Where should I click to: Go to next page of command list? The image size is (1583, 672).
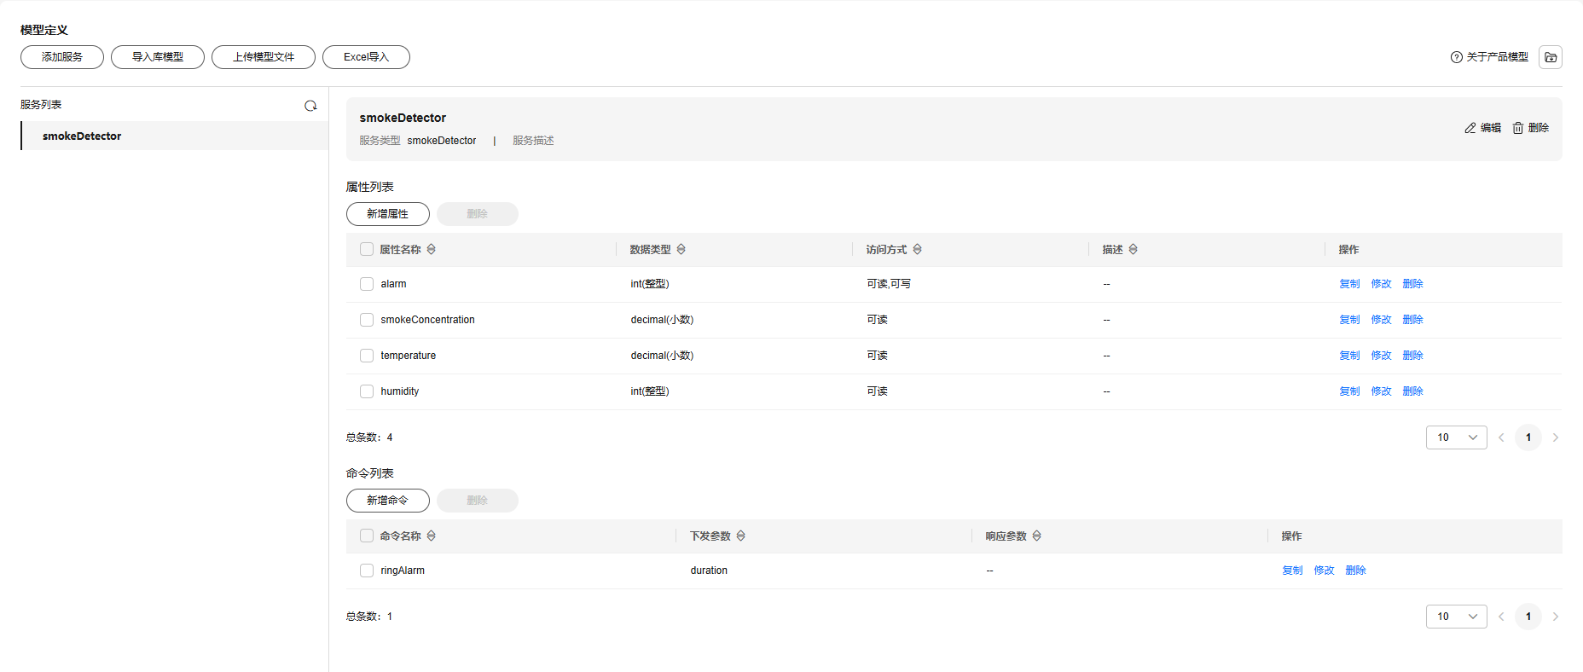(1556, 617)
